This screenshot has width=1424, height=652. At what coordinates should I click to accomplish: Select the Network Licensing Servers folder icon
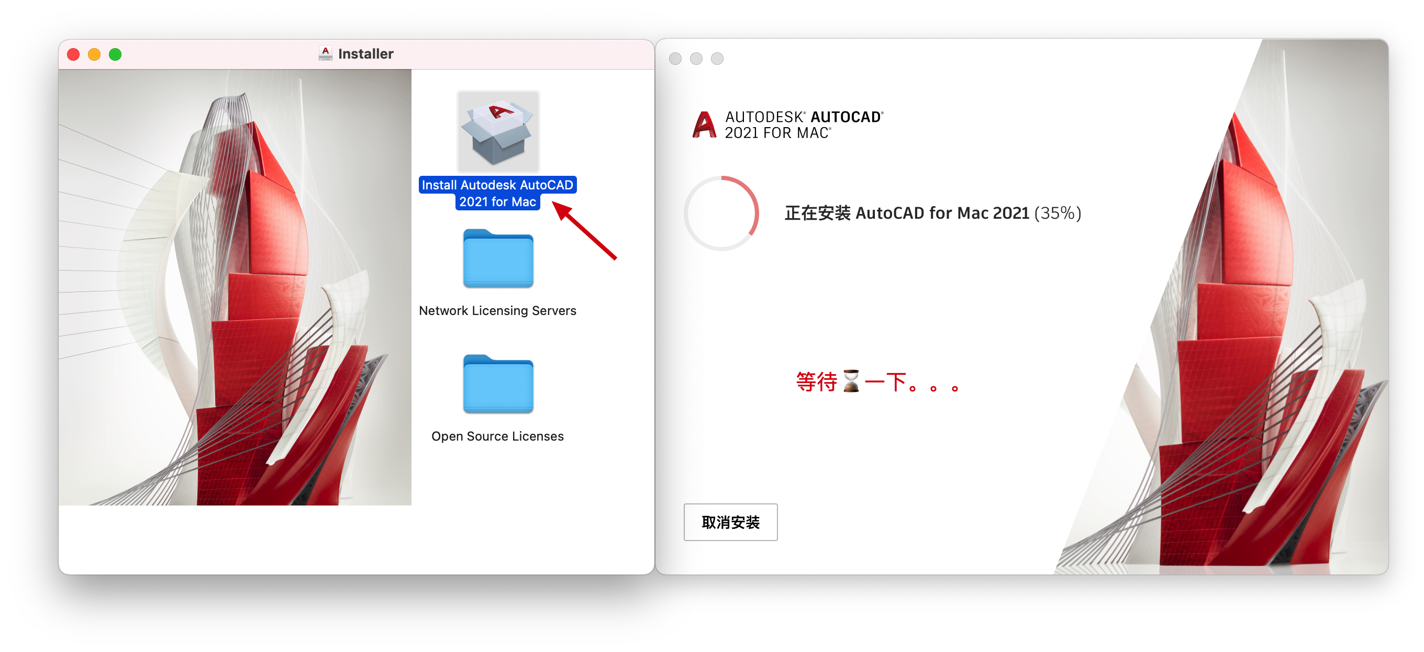pyautogui.click(x=497, y=258)
